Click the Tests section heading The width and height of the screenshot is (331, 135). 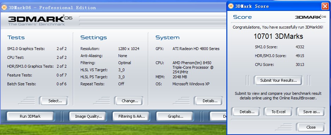pyautogui.click(x=16, y=38)
